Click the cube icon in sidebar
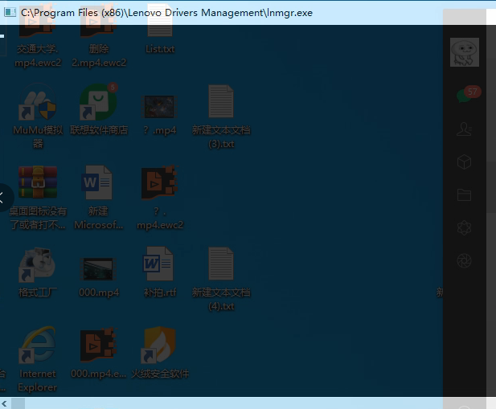 464,162
